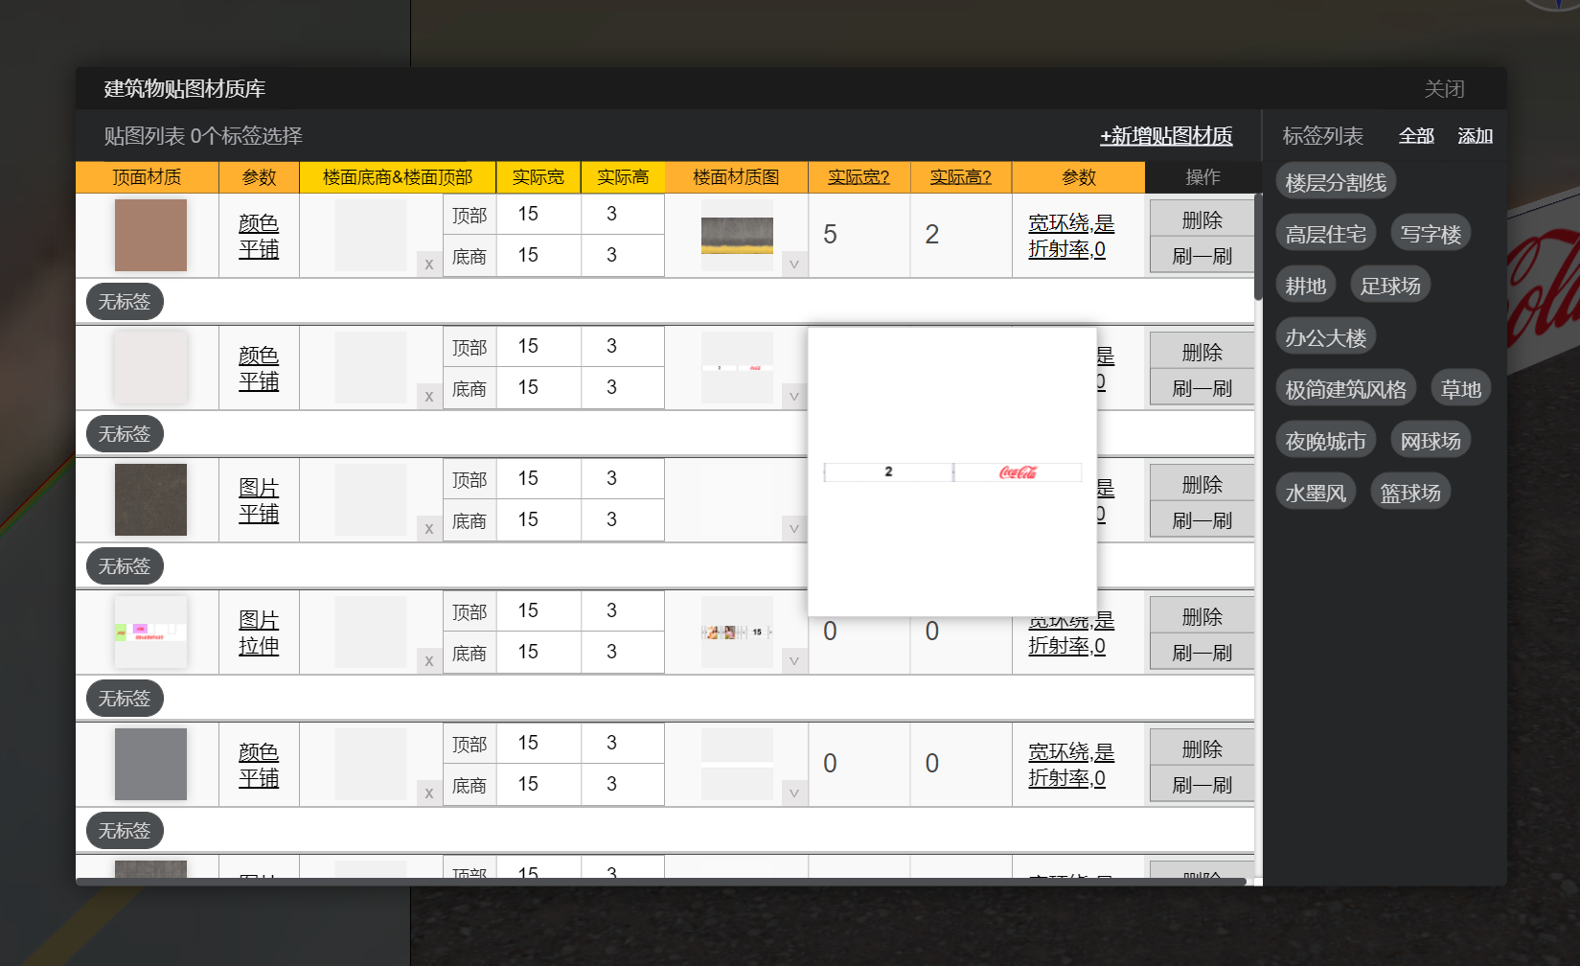Click 刷一刷 in the first row
Viewport: 1580px width, 966px height.
pos(1202,255)
